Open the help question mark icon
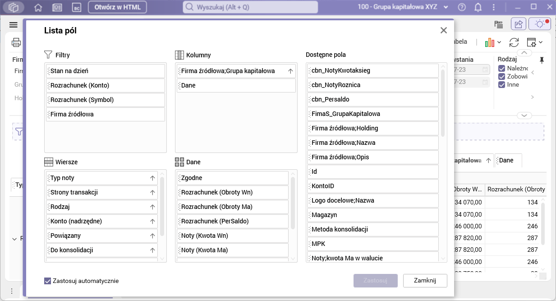 coord(462,7)
